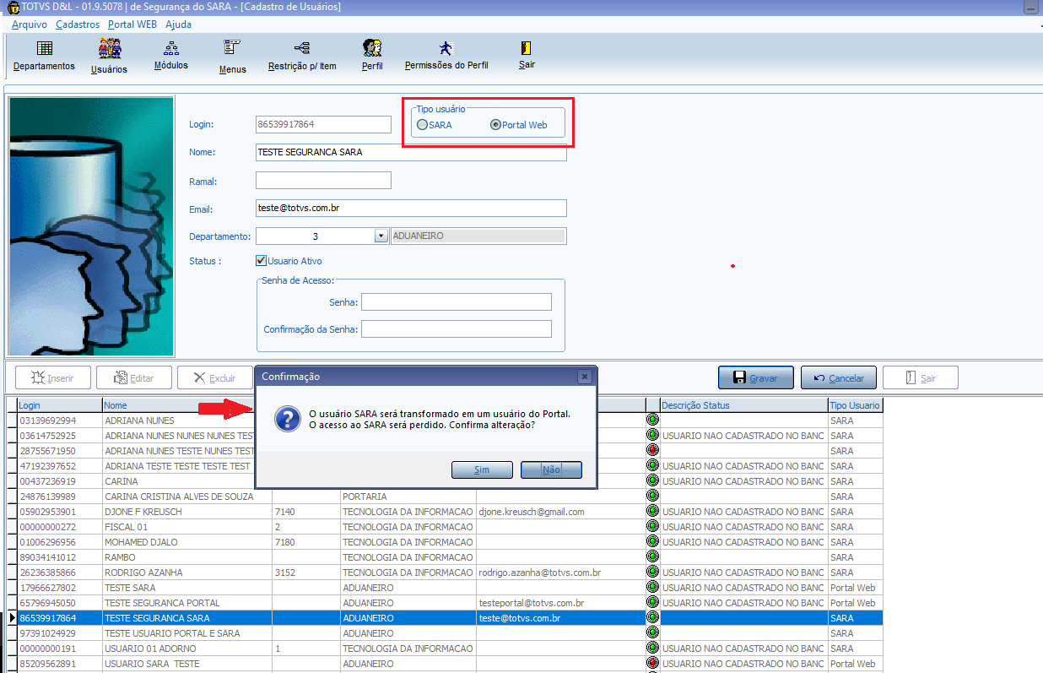This screenshot has width=1043, height=673.
Task: Click red status icon in USUARIO SARA TESTE row
Action: tap(652, 663)
